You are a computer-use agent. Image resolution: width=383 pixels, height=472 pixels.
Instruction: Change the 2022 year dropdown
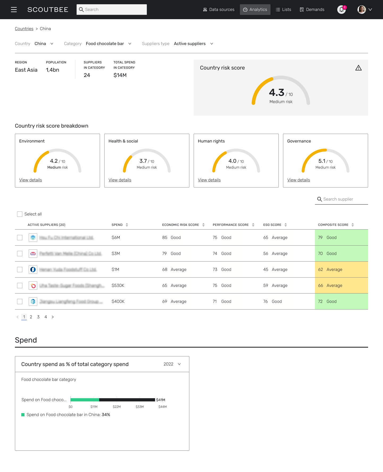point(172,364)
